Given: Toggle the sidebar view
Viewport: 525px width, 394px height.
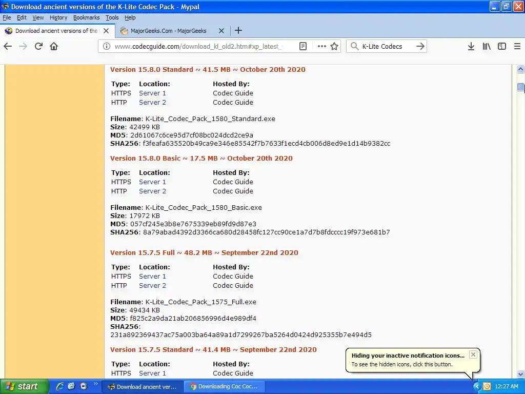Looking at the screenshot, I should tap(502, 46).
